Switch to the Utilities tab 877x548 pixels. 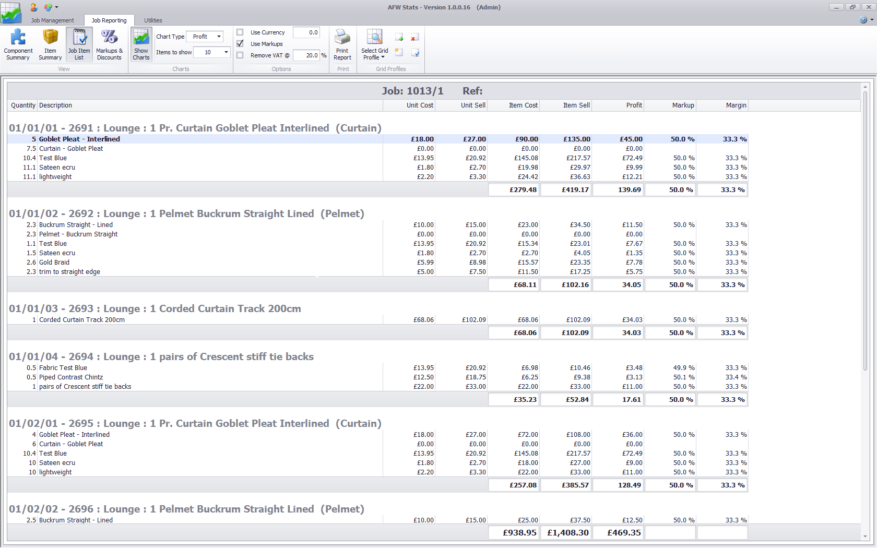click(153, 20)
